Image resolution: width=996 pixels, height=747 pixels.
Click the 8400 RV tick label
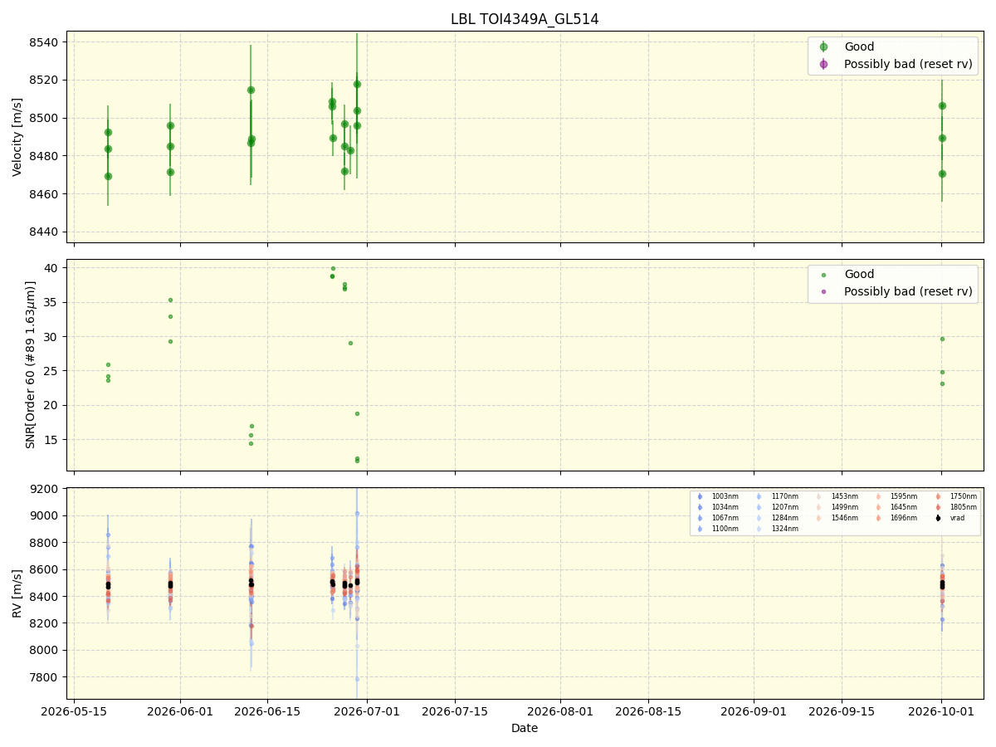point(45,597)
